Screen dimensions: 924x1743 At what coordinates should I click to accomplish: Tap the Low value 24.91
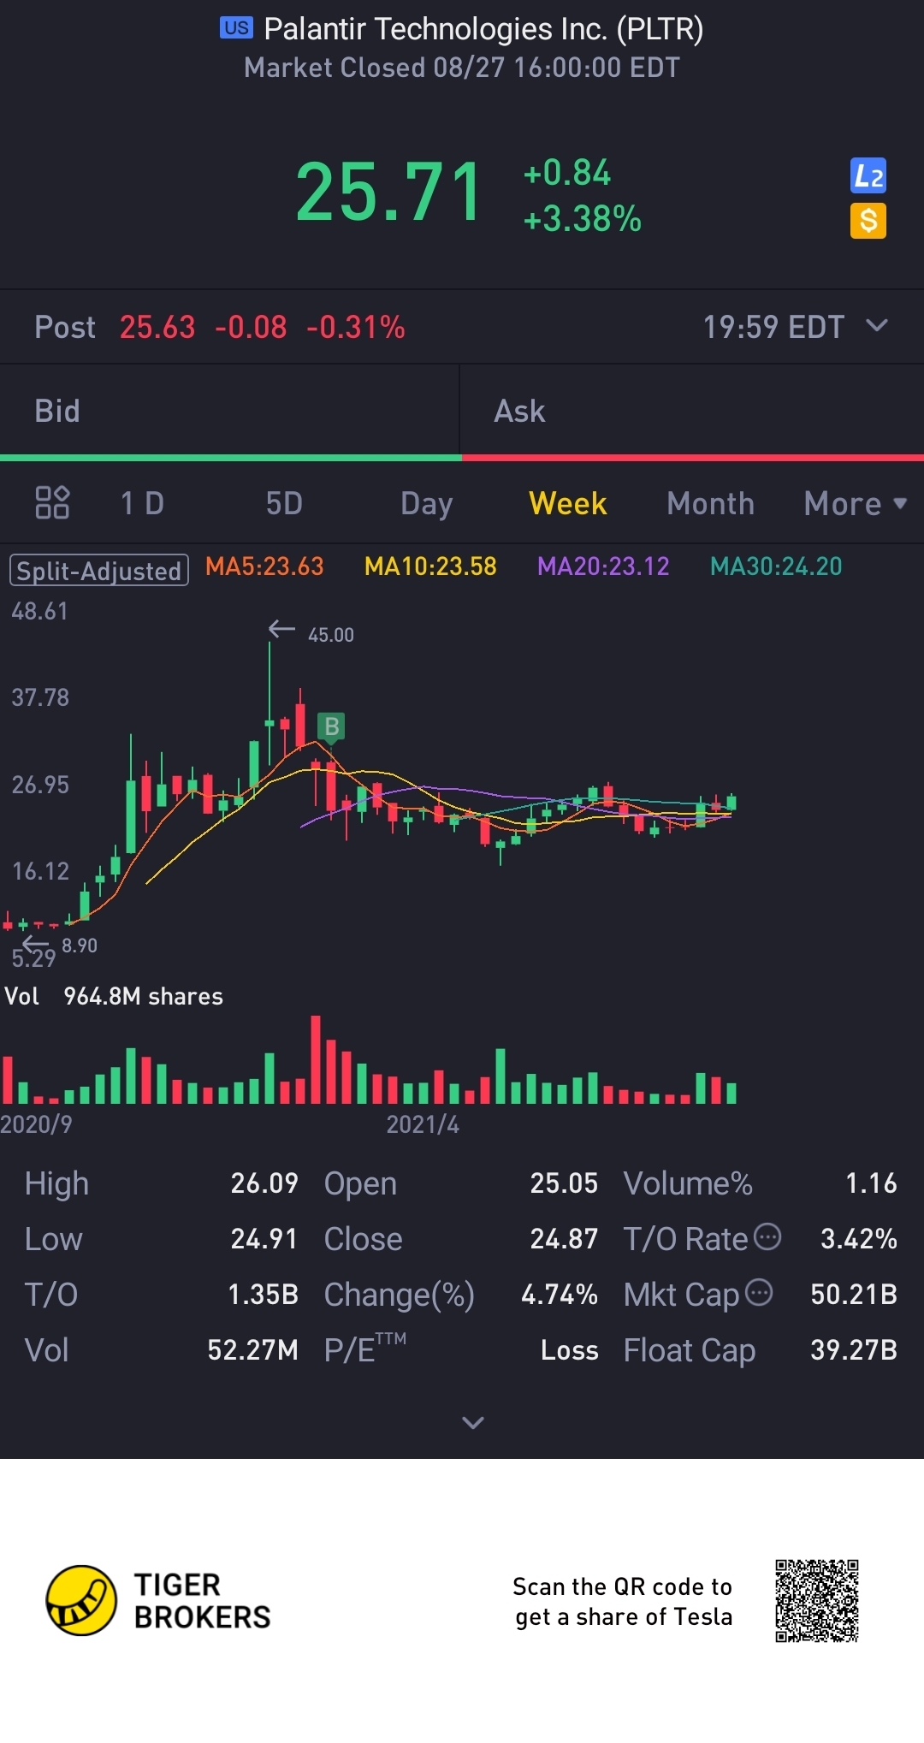coord(264,1239)
